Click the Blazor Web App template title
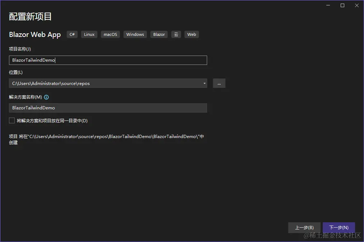 (35, 34)
